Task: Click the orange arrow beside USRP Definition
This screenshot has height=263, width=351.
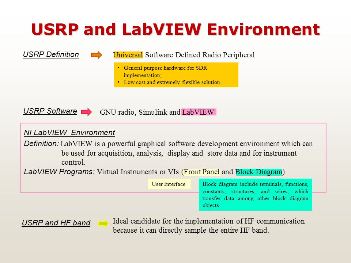Action: coord(97,55)
